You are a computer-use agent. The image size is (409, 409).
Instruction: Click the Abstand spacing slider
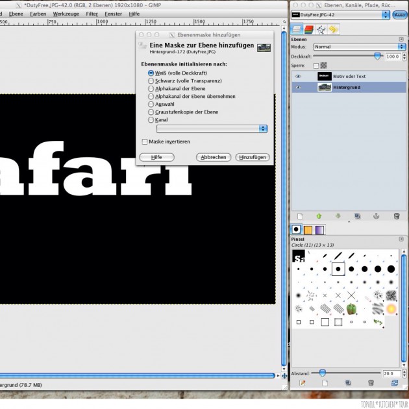coord(346,373)
